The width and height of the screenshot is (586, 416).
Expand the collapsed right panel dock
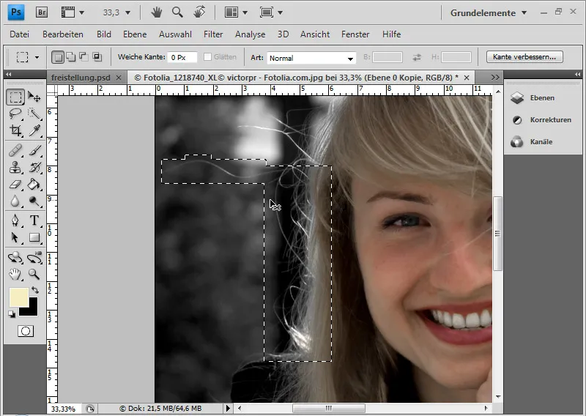pos(577,75)
